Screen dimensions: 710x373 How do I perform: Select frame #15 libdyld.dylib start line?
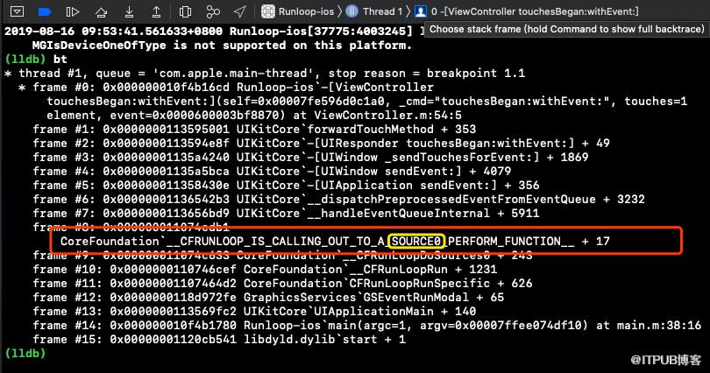(219, 340)
